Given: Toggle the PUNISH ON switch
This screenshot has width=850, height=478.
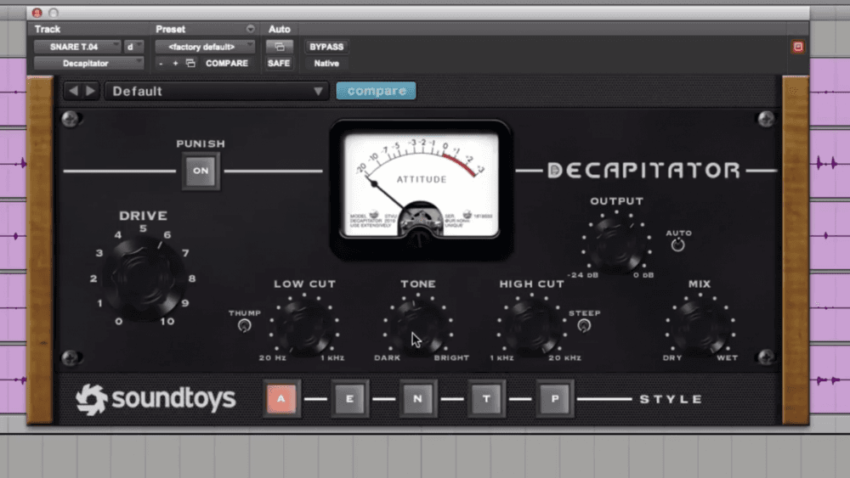Looking at the screenshot, I should [x=201, y=171].
